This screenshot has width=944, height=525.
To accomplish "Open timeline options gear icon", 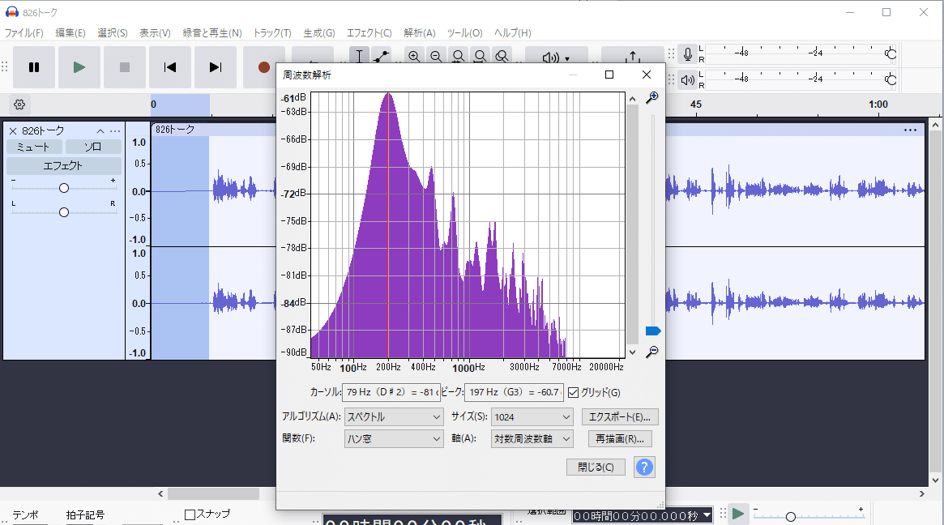I will point(19,105).
